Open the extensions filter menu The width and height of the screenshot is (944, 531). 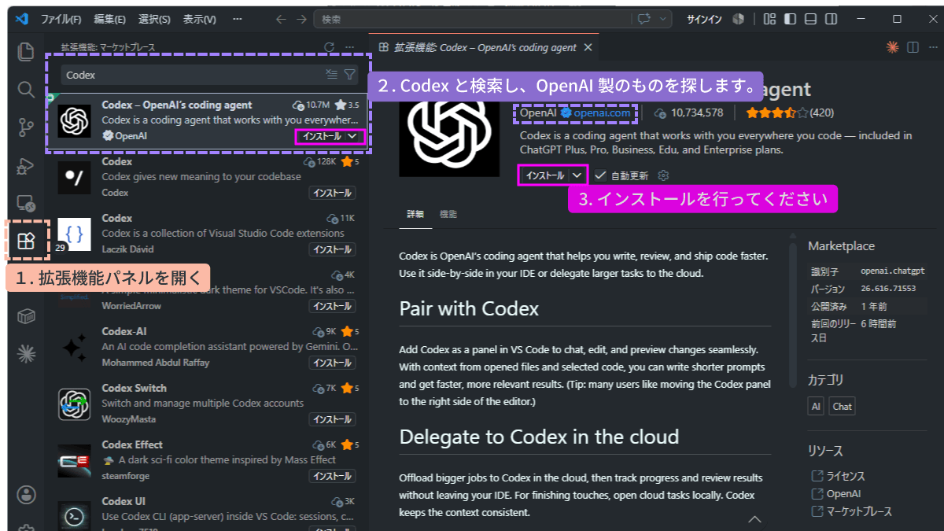click(350, 75)
